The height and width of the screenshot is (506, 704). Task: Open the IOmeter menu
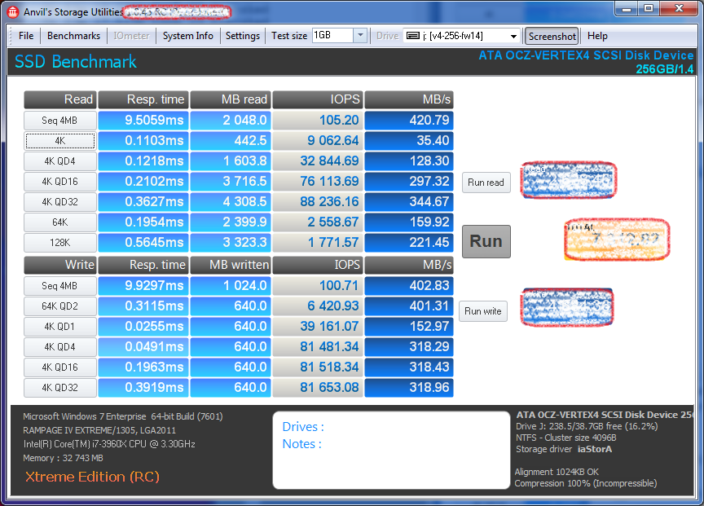(131, 36)
